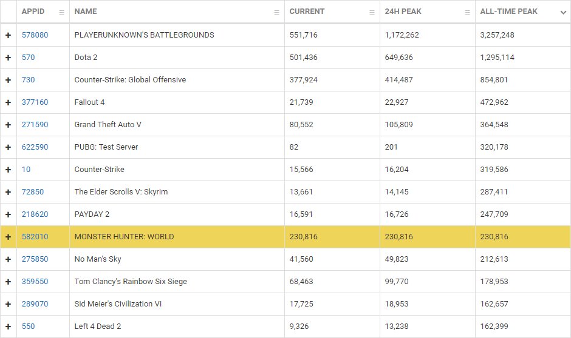Open appid link 72850

point(32,191)
